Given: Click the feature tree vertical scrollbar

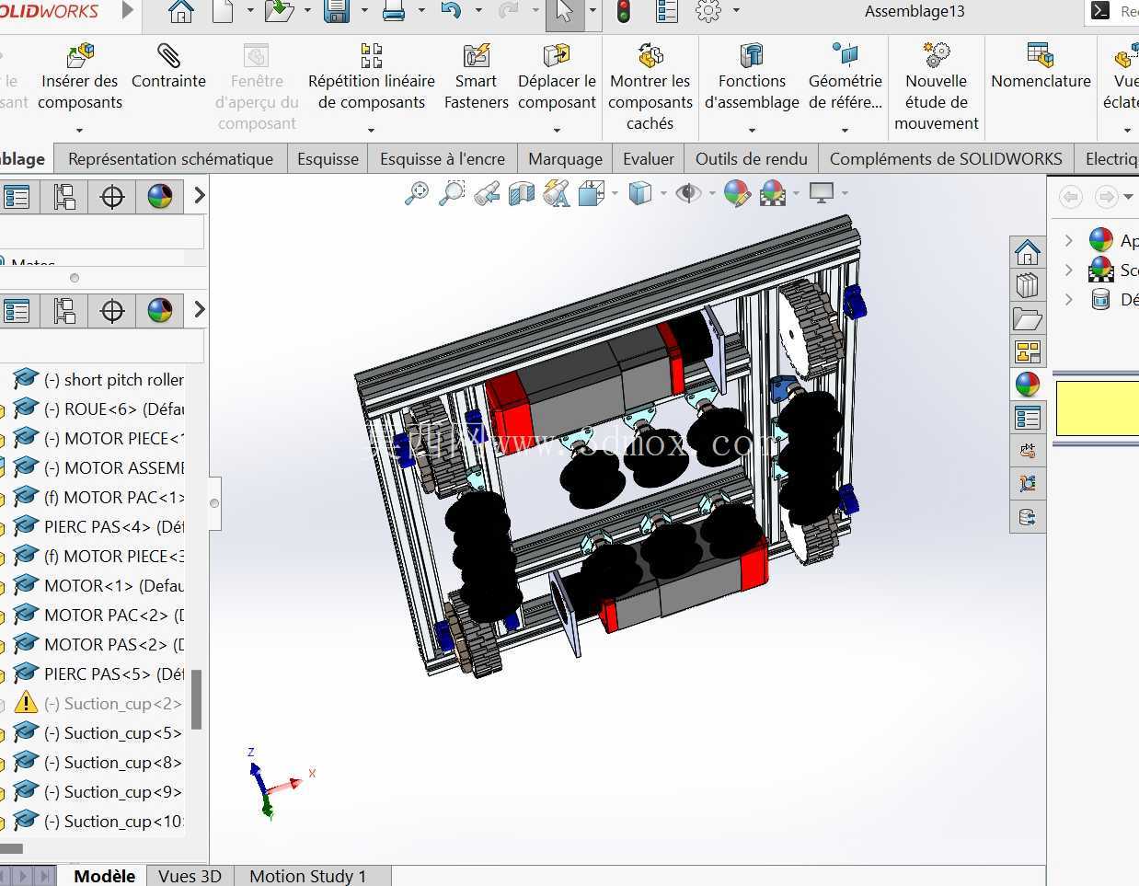Looking at the screenshot, I should (196, 699).
